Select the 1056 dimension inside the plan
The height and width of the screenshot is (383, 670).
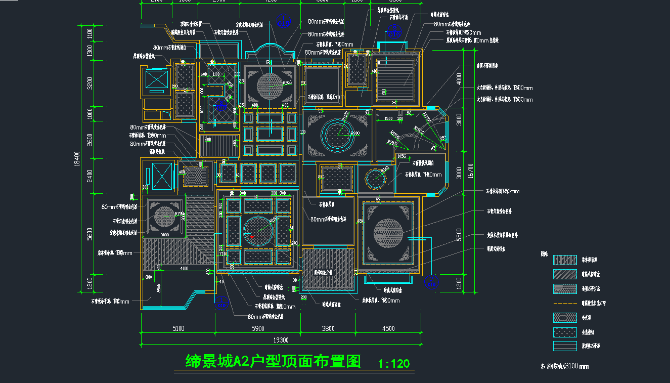(x=402, y=156)
